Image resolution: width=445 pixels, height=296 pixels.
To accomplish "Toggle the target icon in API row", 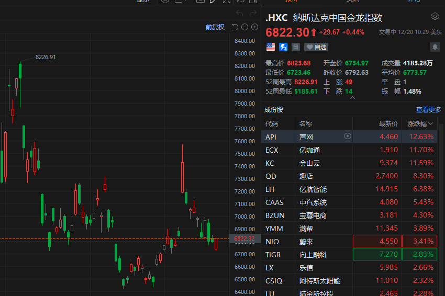I will click(347, 136).
